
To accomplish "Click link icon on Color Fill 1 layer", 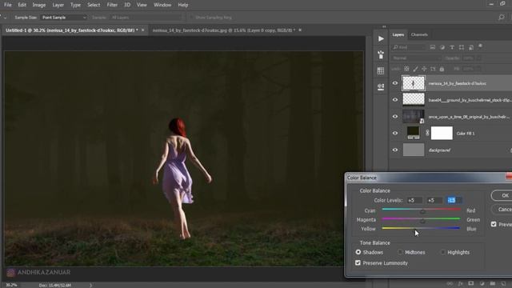I will [x=427, y=133].
